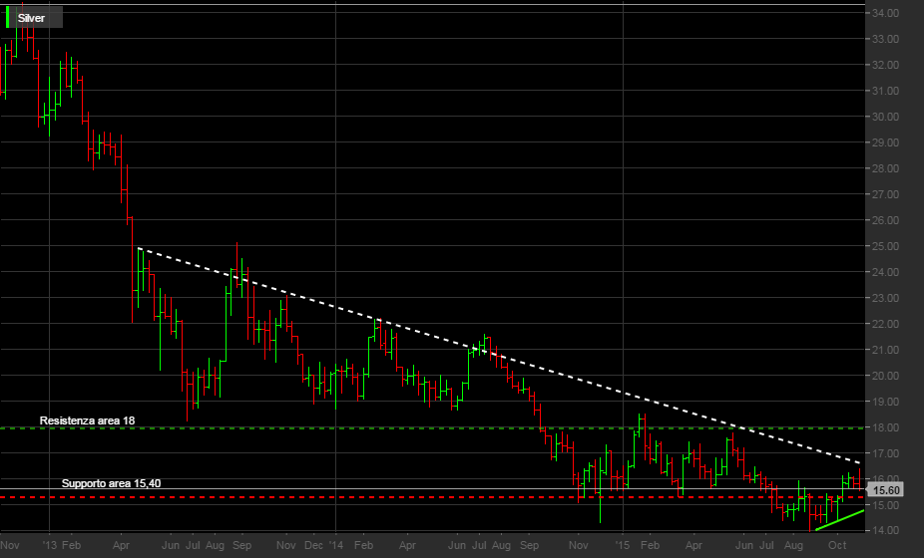Viewport: 924px width, 558px height.
Task: Click the Oct label on time axis
Action: click(838, 546)
